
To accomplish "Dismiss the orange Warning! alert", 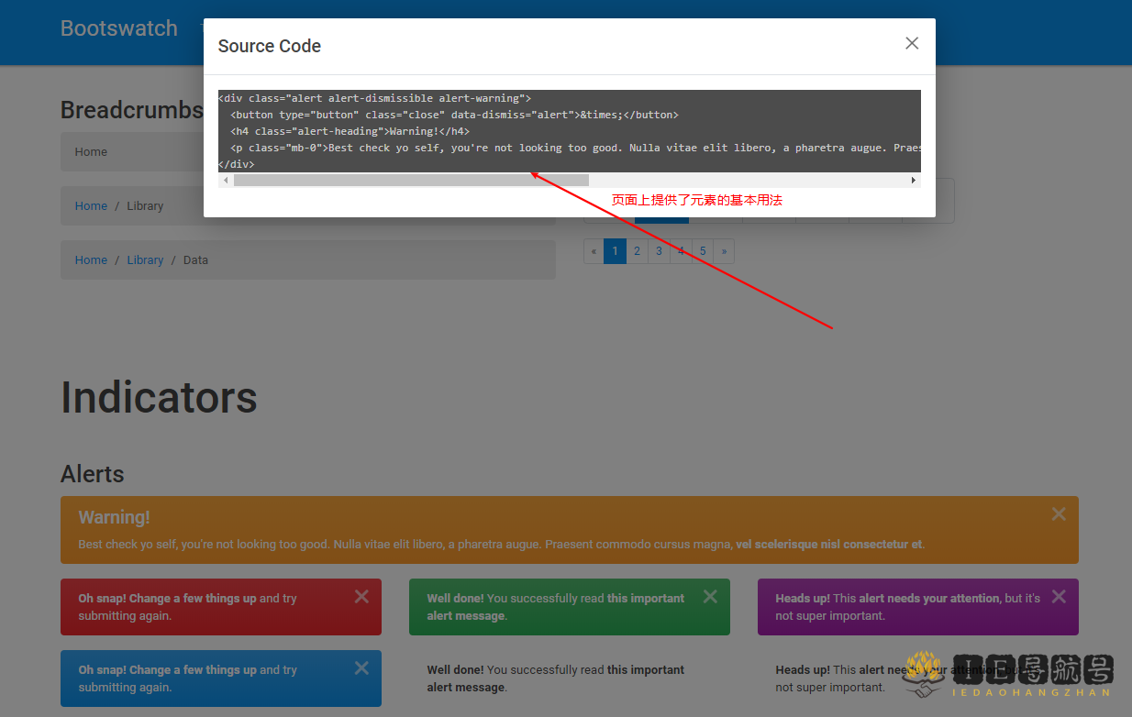I will click(1059, 514).
